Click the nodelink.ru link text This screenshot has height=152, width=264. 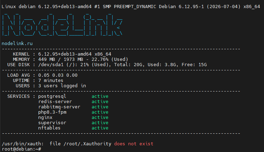pos(17,44)
